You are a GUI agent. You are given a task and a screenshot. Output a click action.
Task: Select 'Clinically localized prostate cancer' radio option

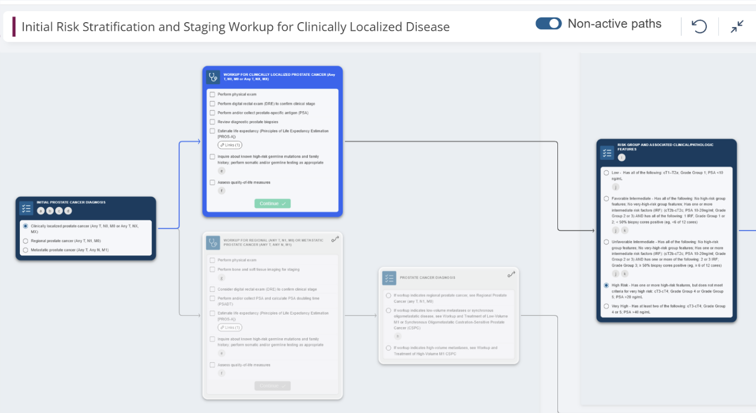25,226
